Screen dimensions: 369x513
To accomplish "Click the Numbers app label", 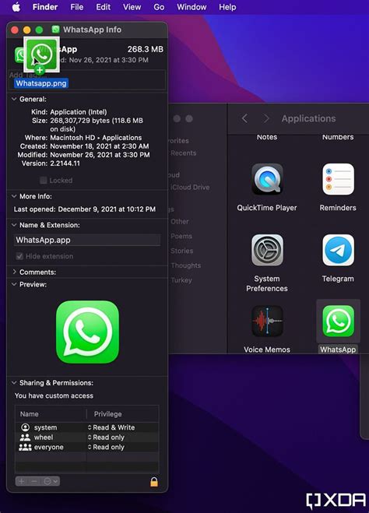I will (x=338, y=137).
